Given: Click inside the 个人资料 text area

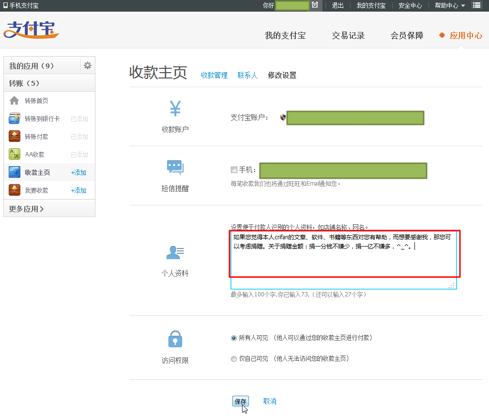Looking at the screenshot, I should (x=343, y=260).
